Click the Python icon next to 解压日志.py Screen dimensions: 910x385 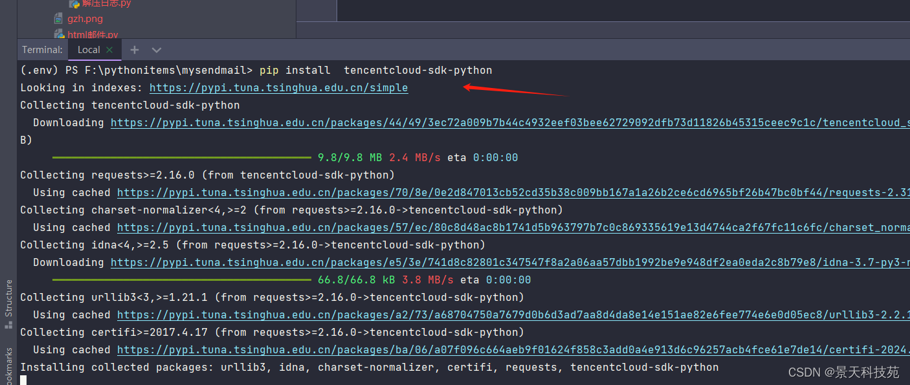click(x=73, y=3)
